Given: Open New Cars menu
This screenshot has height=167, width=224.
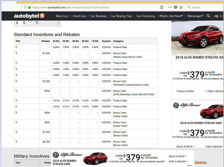Looking at the screenshot, I should (x=62, y=16).
